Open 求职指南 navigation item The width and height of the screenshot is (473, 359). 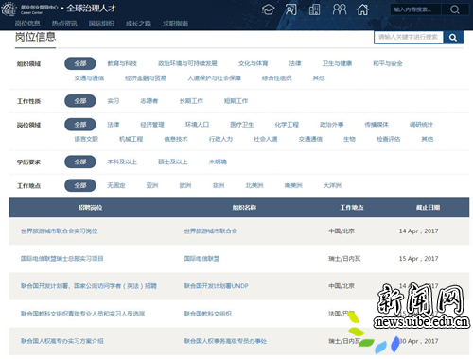176,24
